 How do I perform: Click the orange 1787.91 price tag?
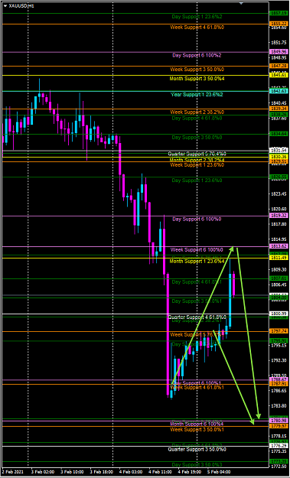[278, 384]
